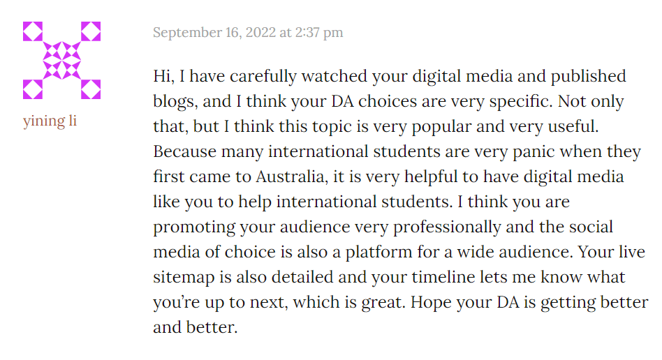Click the word "promoting" in the comment
The image size is (662, 360).
[x=189, y=227]
